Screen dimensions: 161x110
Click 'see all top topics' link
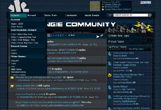tap(136, 49)
